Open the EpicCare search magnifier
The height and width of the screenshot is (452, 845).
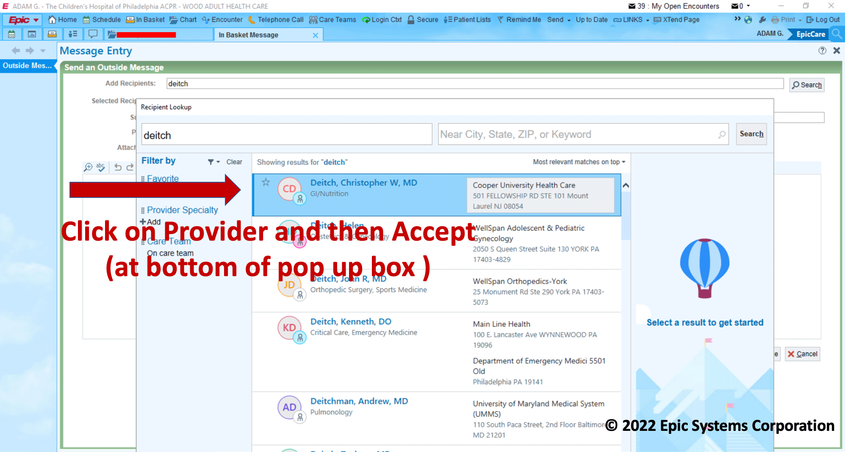coord(837,33)
